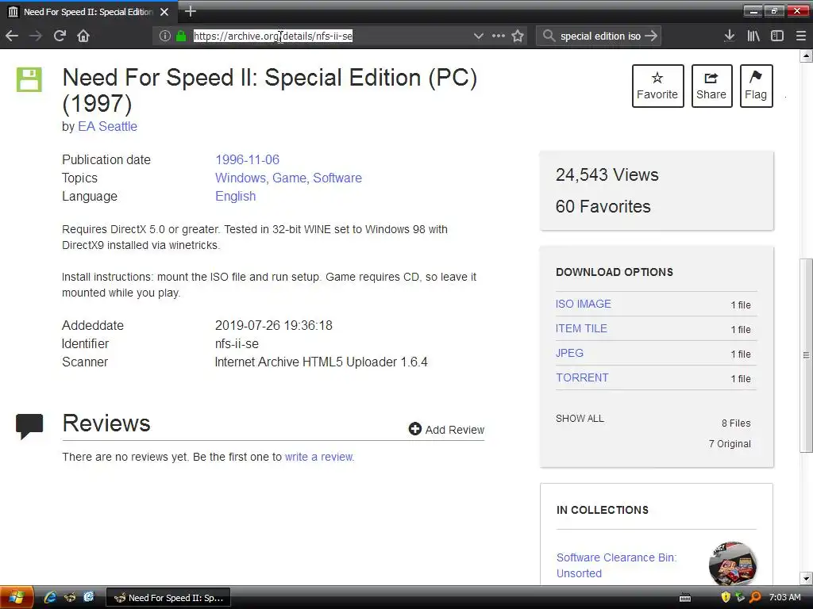The image size is (813, 609).
Task: Favorite this archive item
Action: click(657, 86)
